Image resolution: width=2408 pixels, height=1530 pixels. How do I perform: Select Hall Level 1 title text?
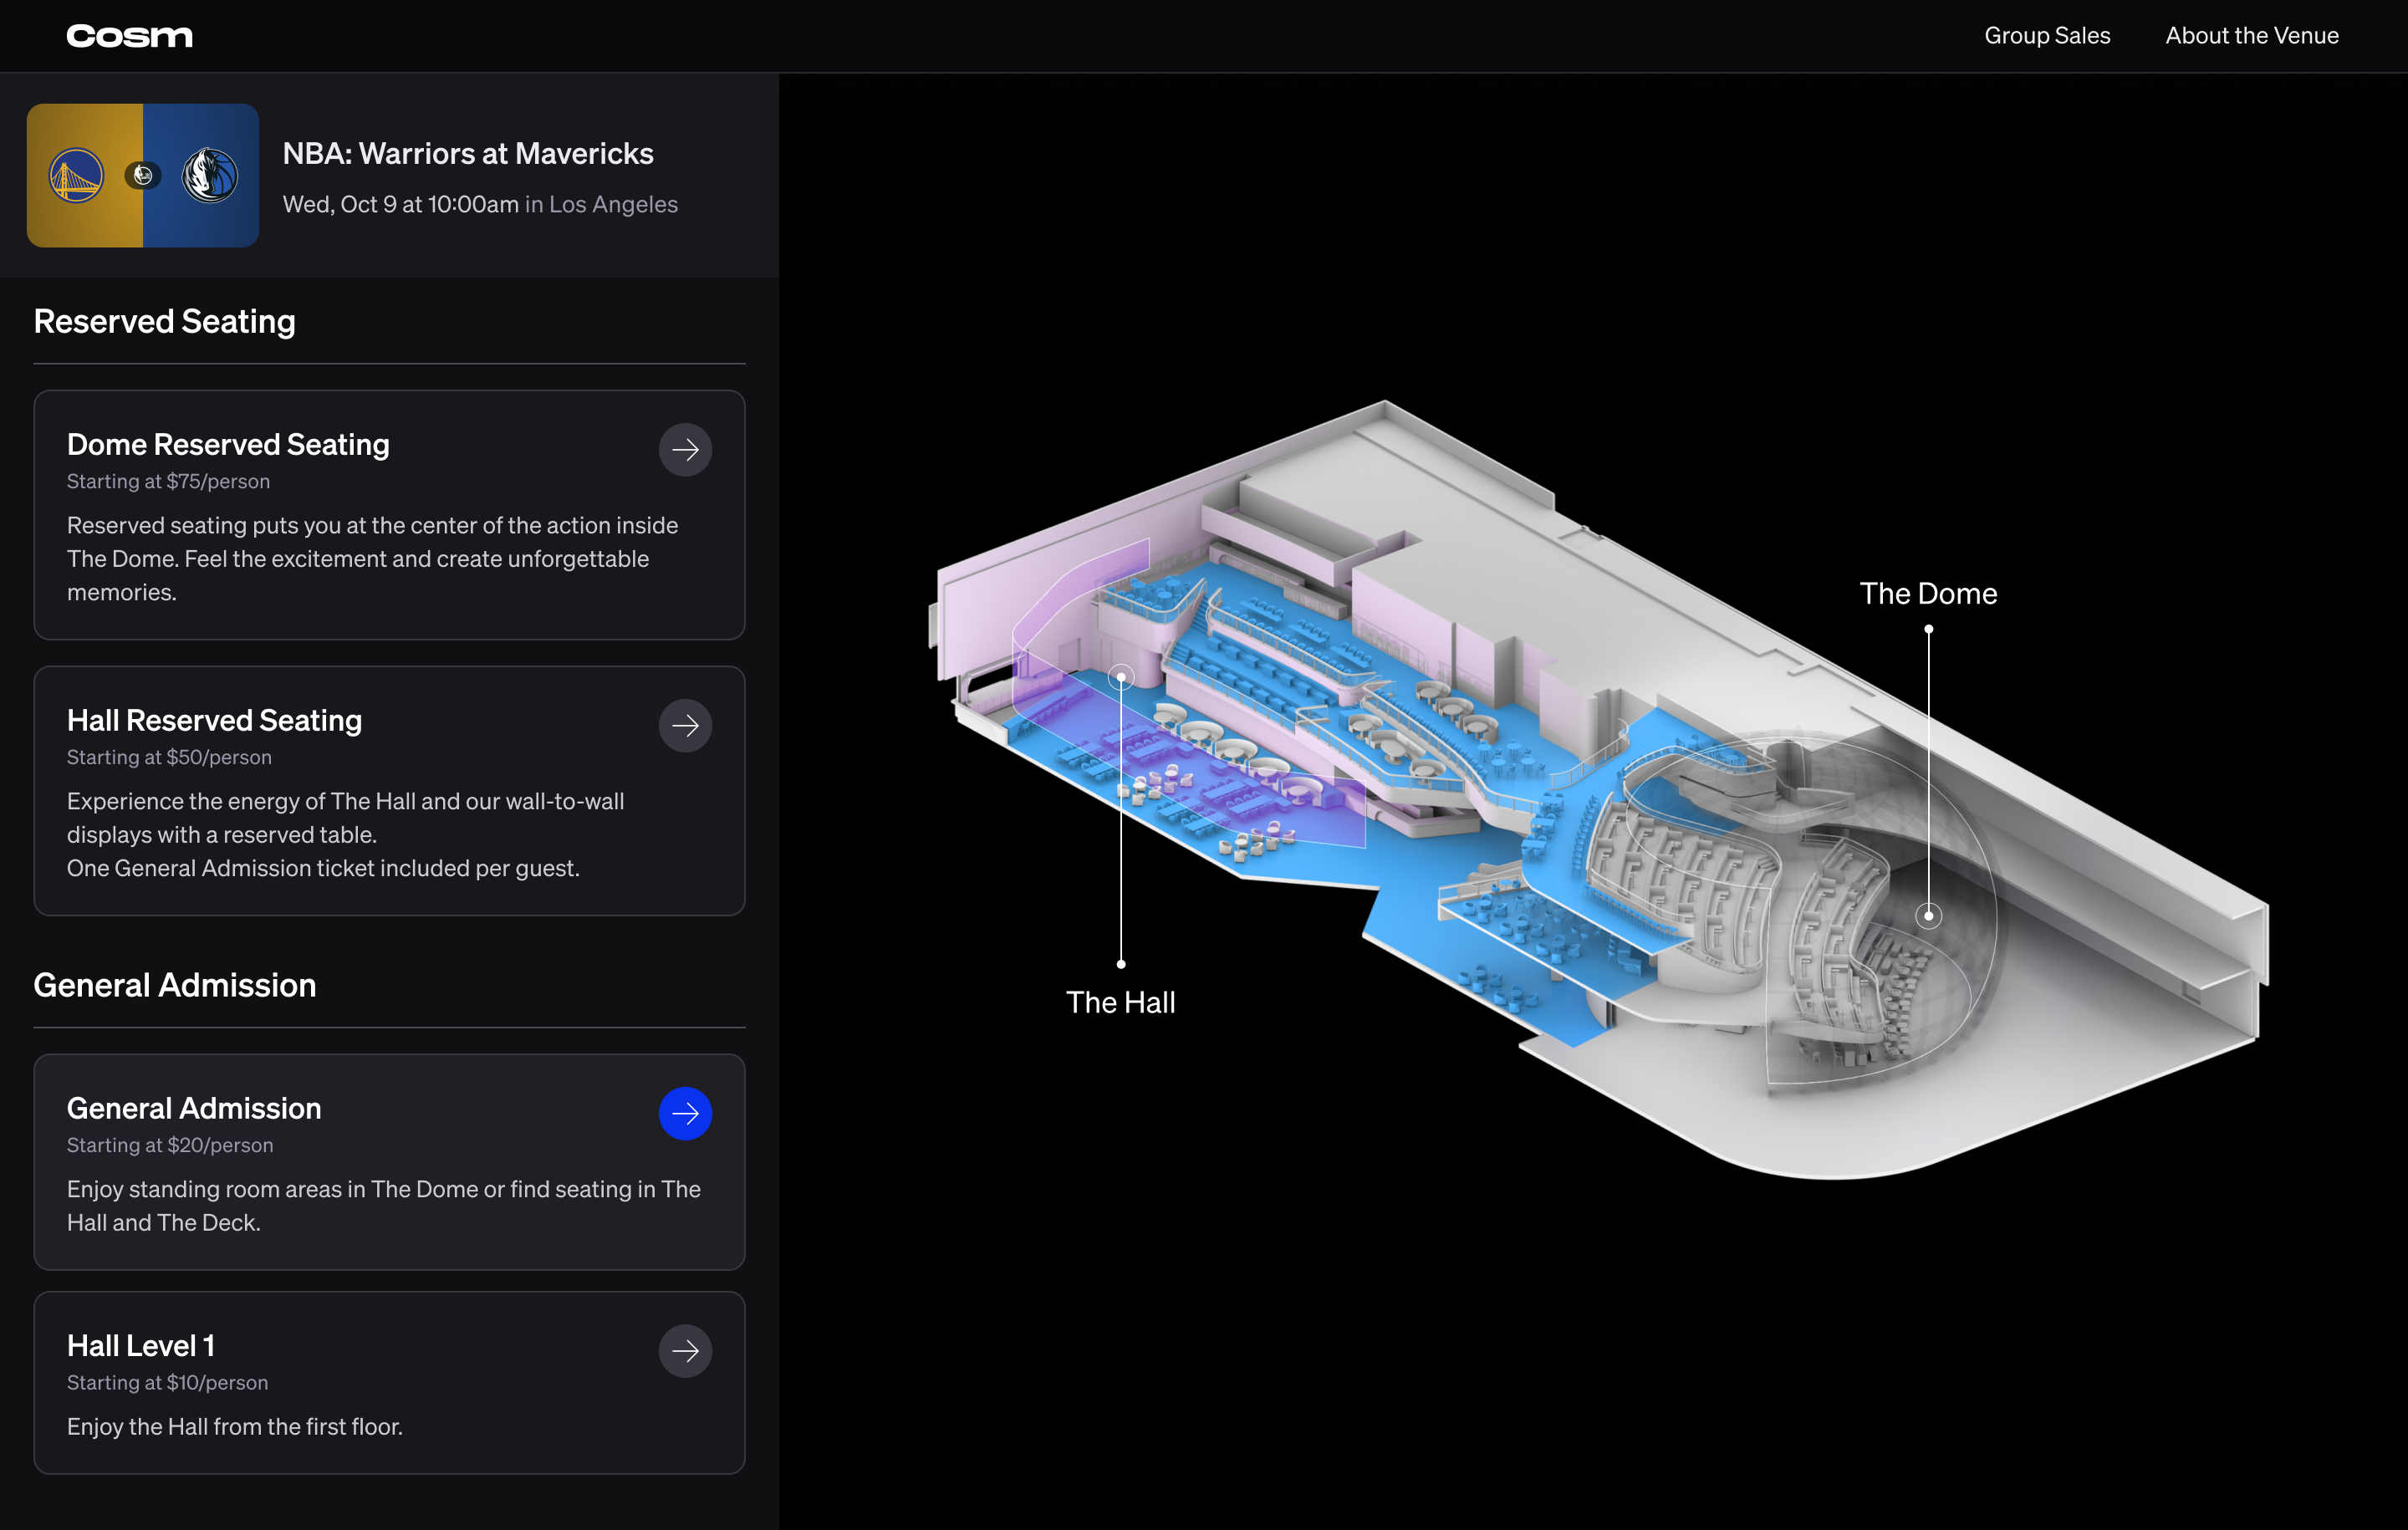pos(141,1346)
